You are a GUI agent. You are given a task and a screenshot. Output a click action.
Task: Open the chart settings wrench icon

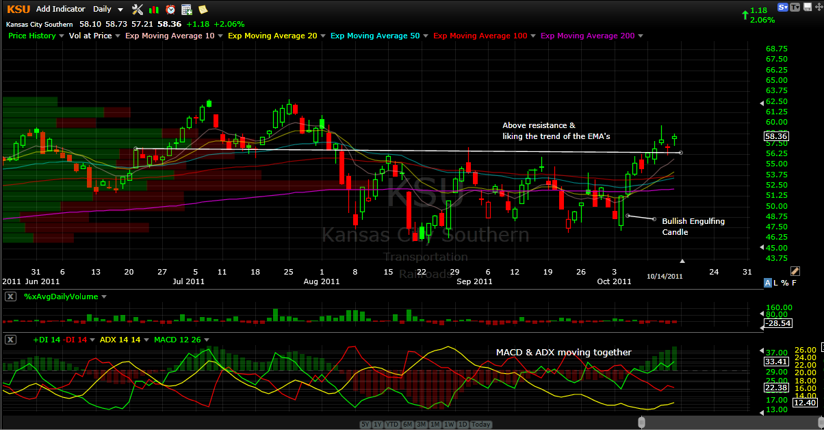click(137, 9)
